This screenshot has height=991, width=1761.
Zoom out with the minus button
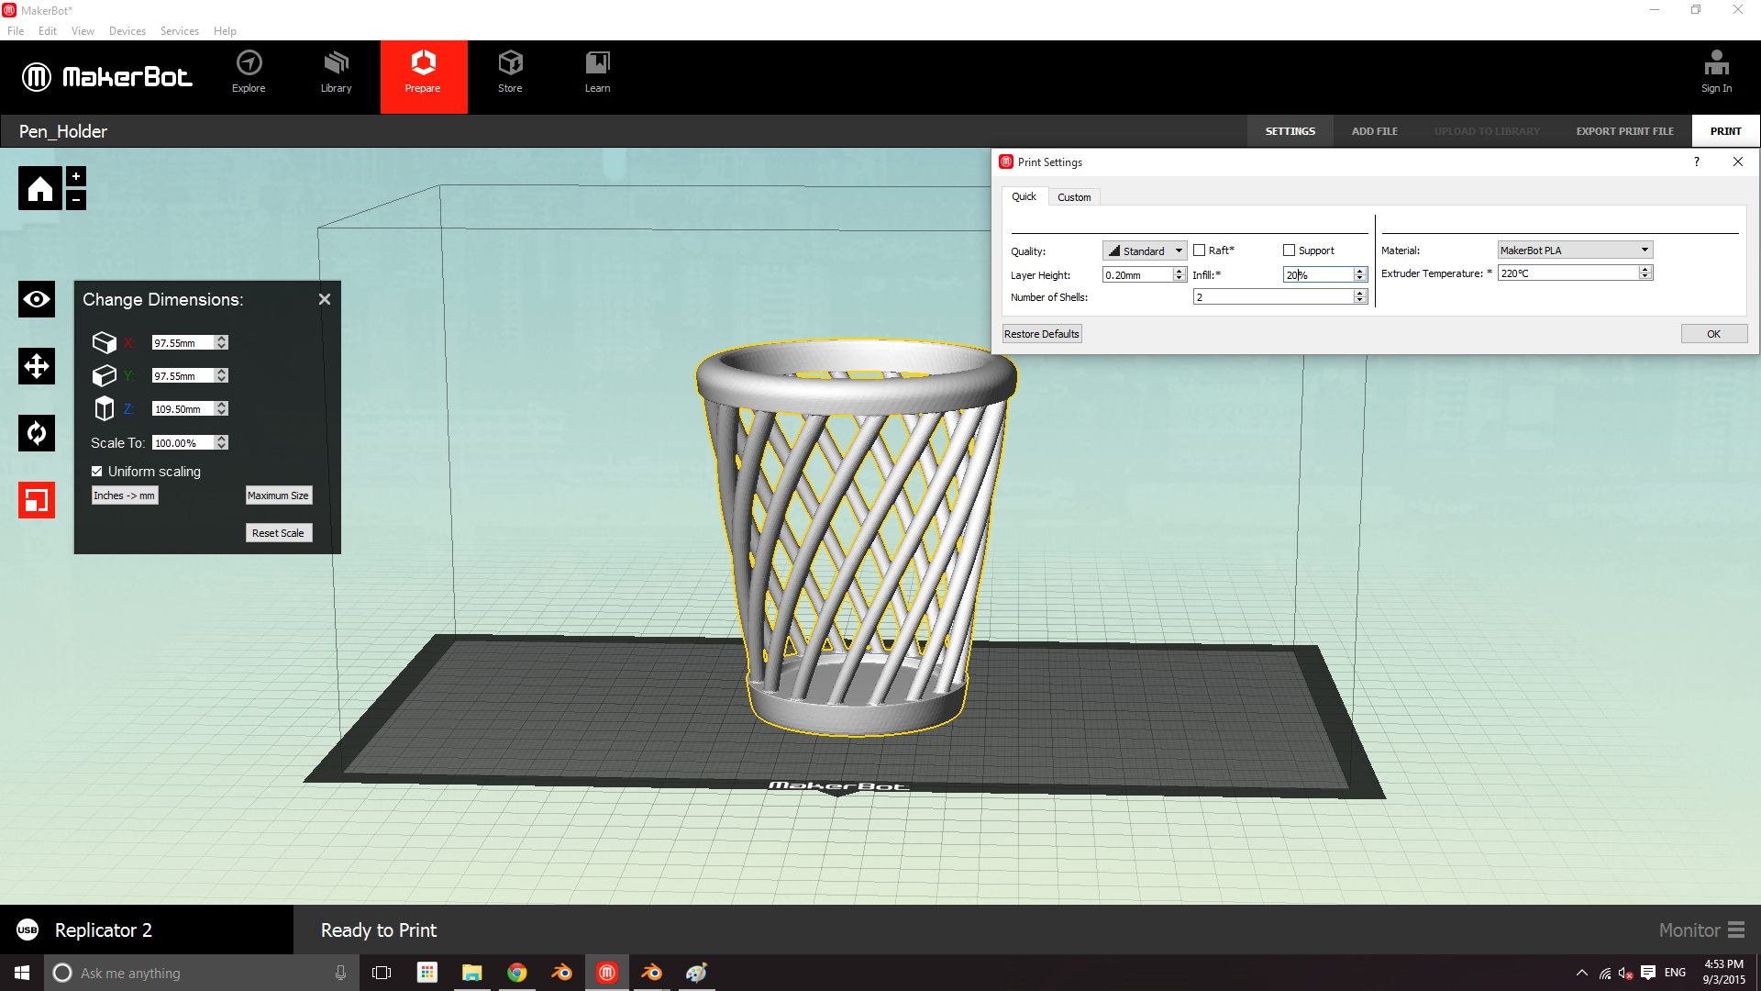coord(76,199)
